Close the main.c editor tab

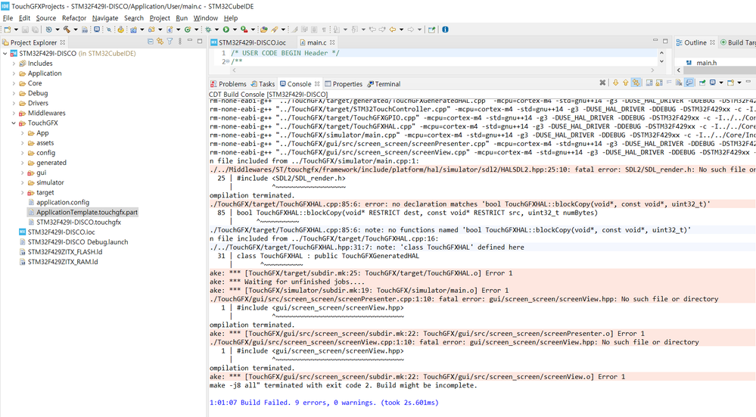pyautogui.click(x=332, y=42)
